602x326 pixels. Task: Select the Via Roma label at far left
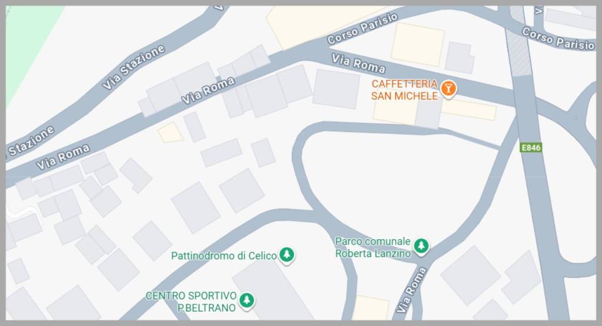coord(63,156)
